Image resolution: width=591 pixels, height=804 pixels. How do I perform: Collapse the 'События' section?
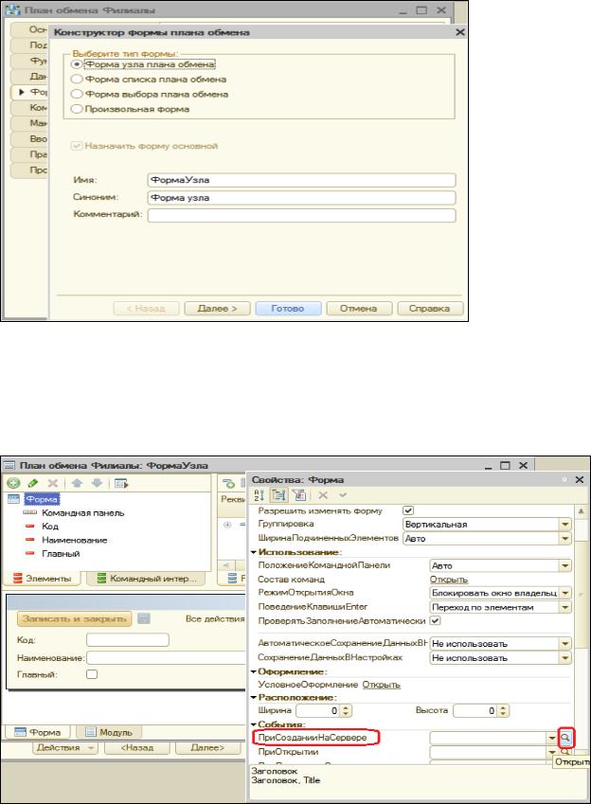[254, 724]
